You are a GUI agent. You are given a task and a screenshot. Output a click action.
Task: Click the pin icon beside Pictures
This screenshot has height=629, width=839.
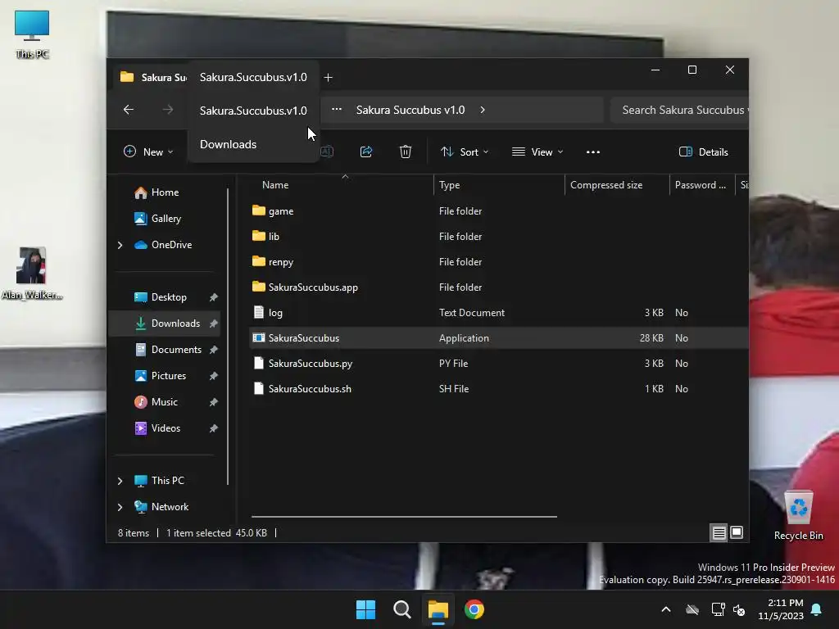(x=214, y=376)
